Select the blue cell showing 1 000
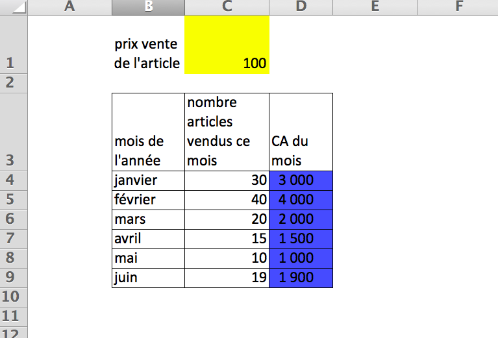 click(301, 258)
